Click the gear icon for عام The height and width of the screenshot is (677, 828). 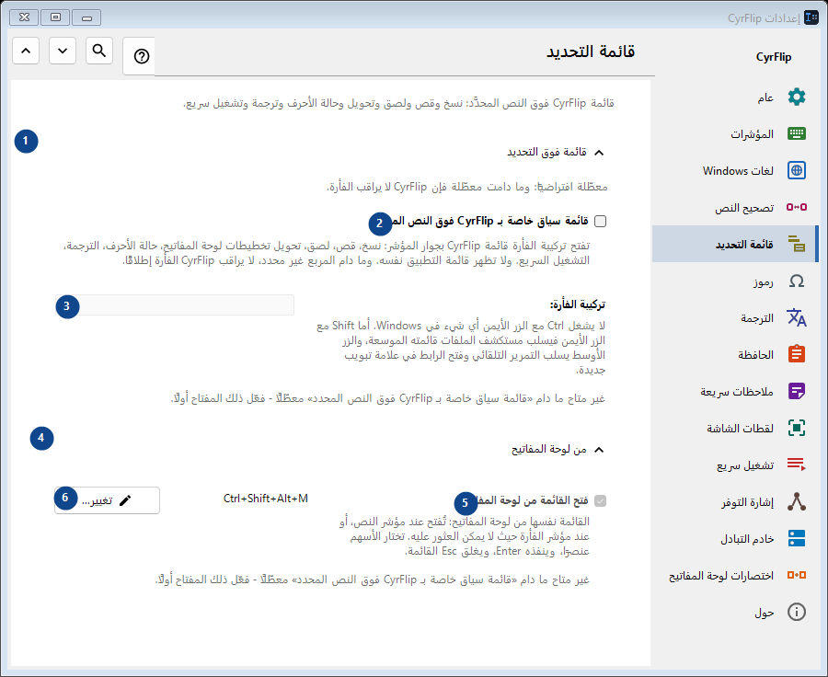pyautogui.click(x=797, y=98)
